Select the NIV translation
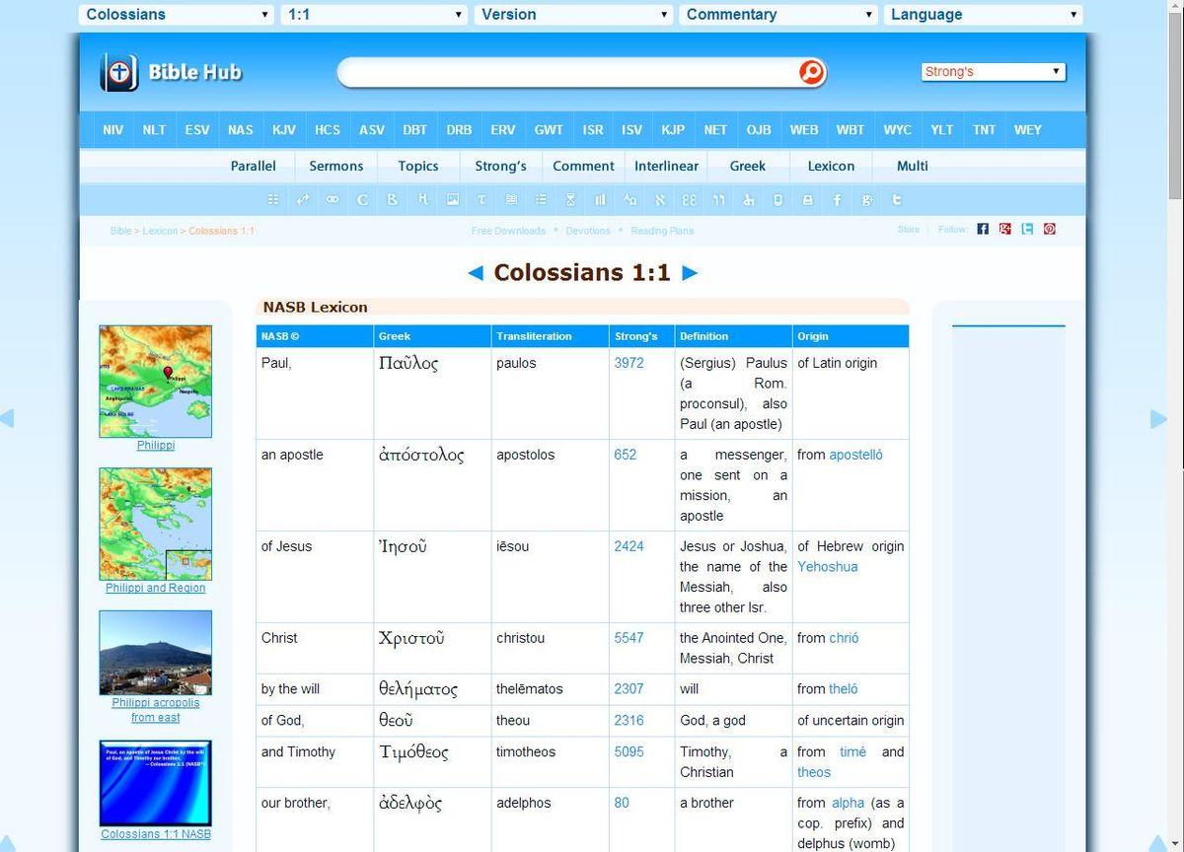 pos(113,129)
